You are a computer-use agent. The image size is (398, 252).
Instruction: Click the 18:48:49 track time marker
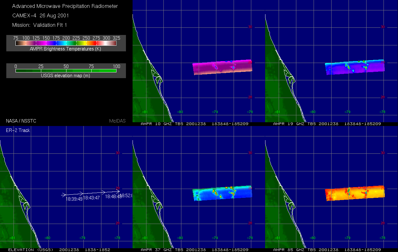point(113,196)
